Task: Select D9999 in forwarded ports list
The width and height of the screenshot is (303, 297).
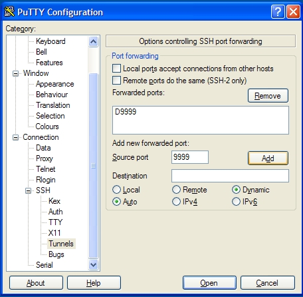Action: pyautogui.click(x=126, y=112)
